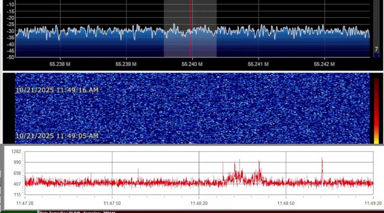This screenshot has height=213, width=384.
Task: Click the gray filter band left of the red line
Action: coord(177,19)
